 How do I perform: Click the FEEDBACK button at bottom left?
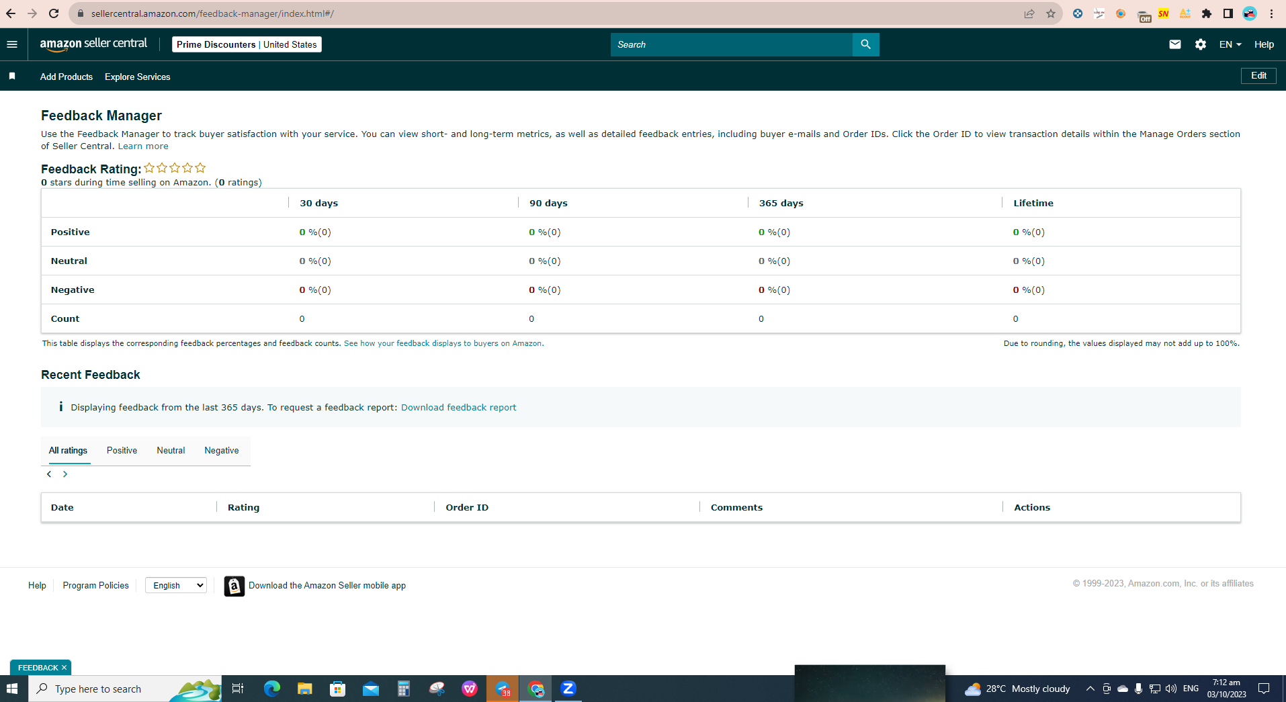[x=38, y=668]
